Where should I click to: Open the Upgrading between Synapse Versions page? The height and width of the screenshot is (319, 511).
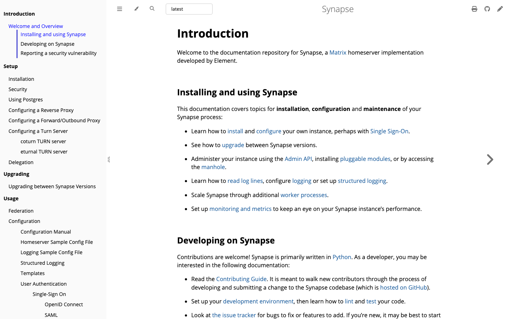click(x=52, y=186)
